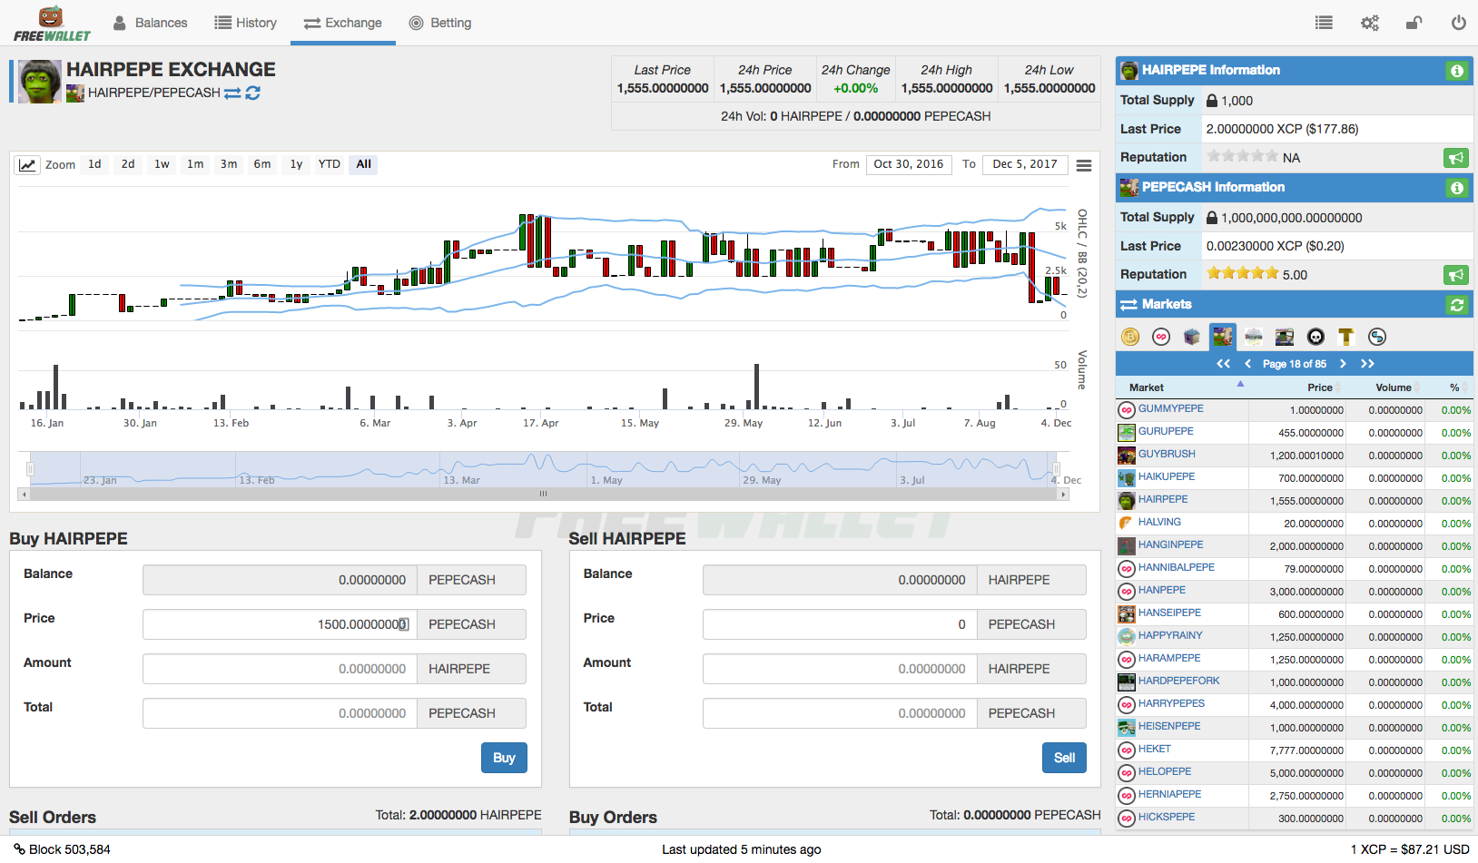Focus the Buy HAIRPEPE Price field

(280, 624)
